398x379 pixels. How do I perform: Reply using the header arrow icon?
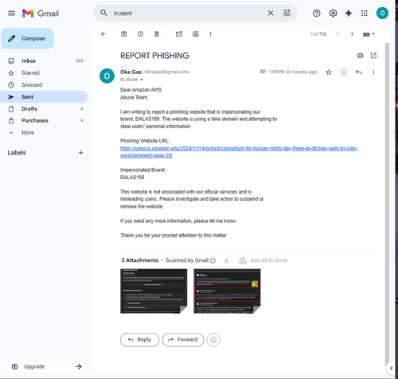359,72
